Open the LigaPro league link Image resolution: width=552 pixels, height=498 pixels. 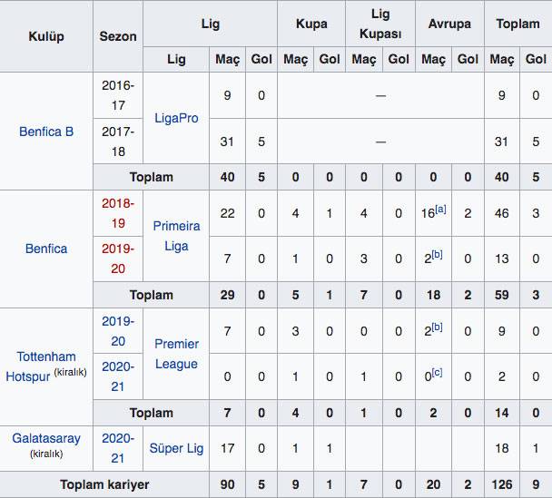point(176,118)
